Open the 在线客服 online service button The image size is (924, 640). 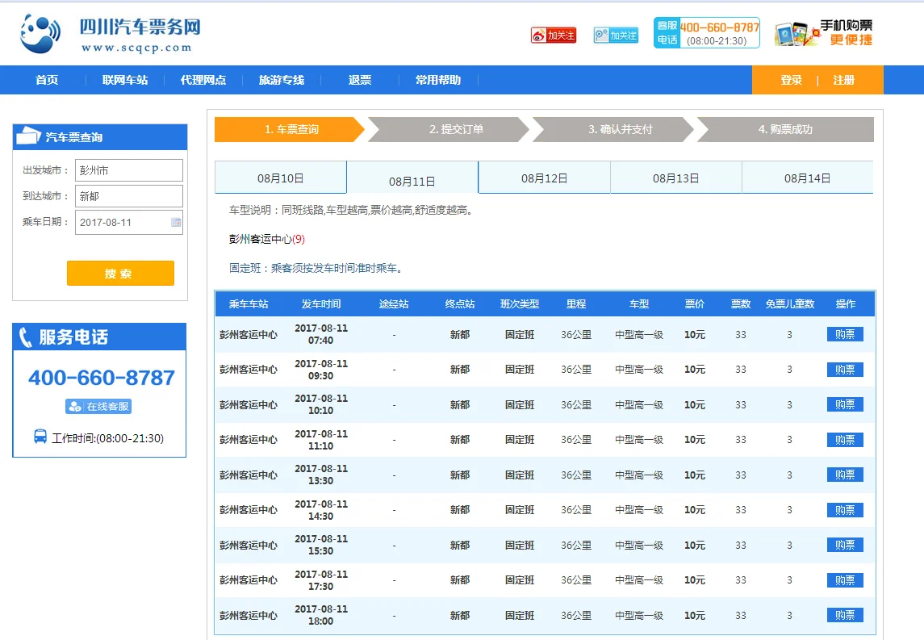98,407
